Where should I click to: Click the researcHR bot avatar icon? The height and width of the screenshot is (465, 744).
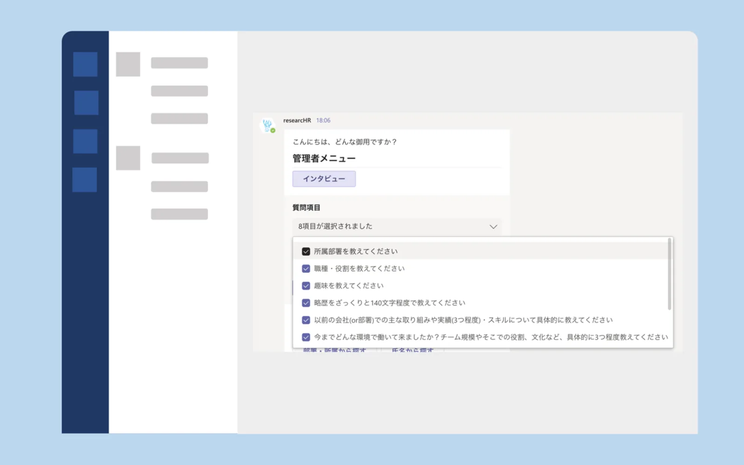[x=267, y=126]
